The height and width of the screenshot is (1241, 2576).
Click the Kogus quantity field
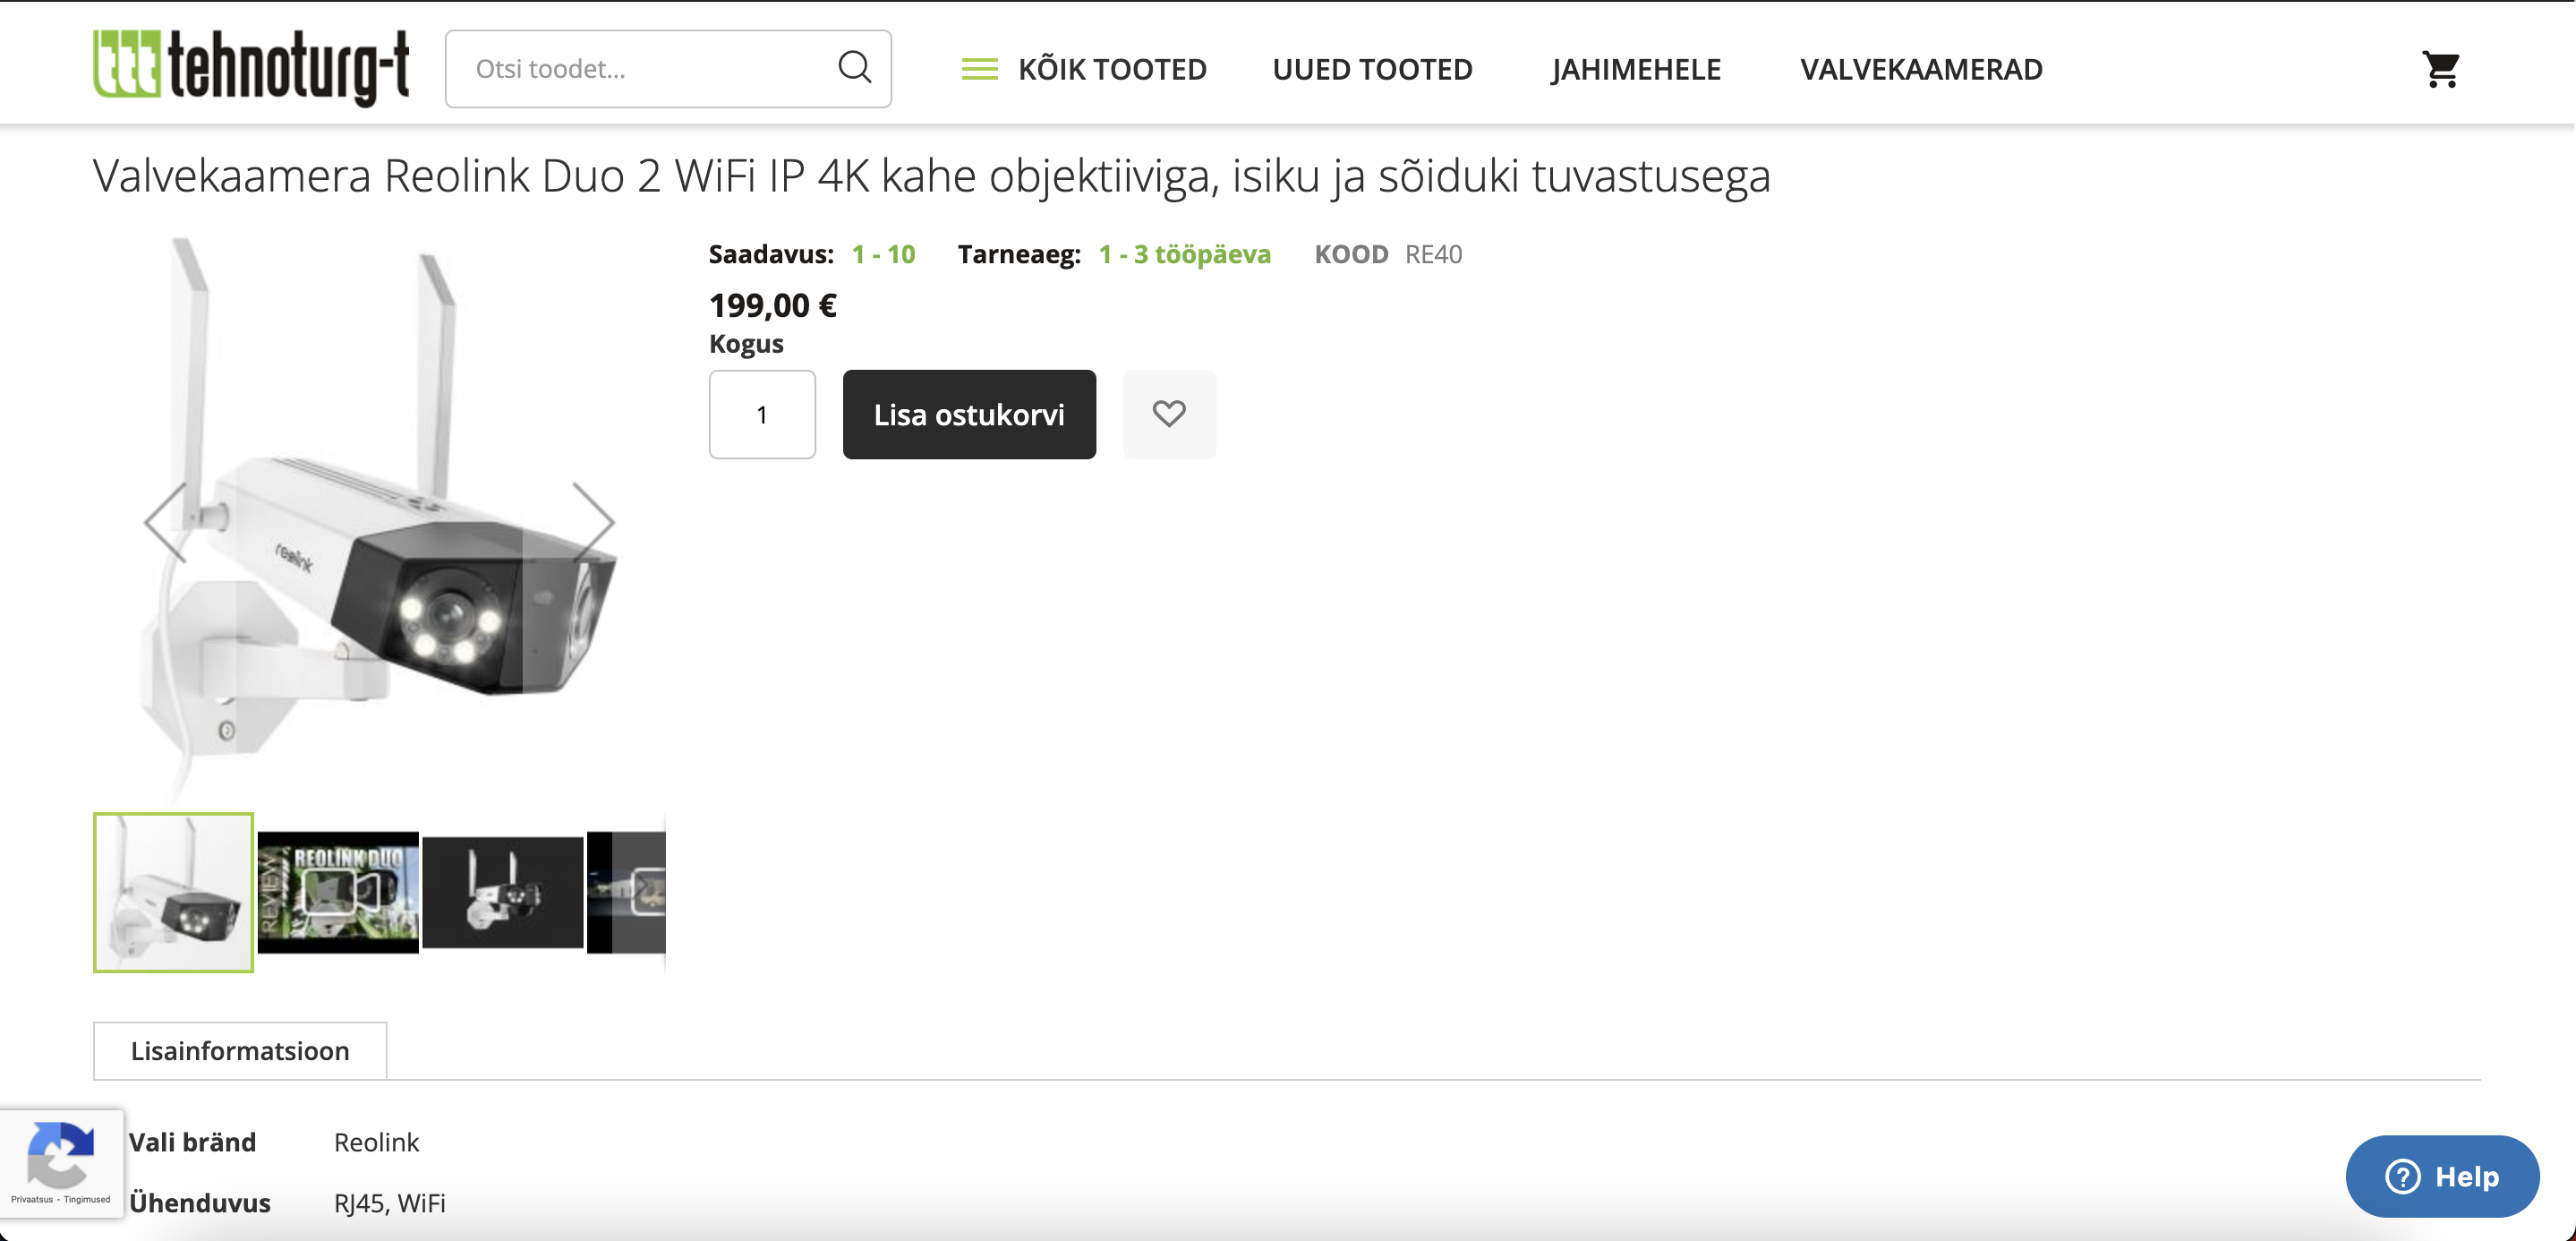tap(762, 414)
